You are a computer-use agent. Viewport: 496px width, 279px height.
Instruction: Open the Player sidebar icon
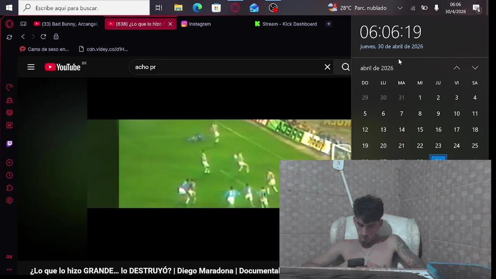point(9,163)
